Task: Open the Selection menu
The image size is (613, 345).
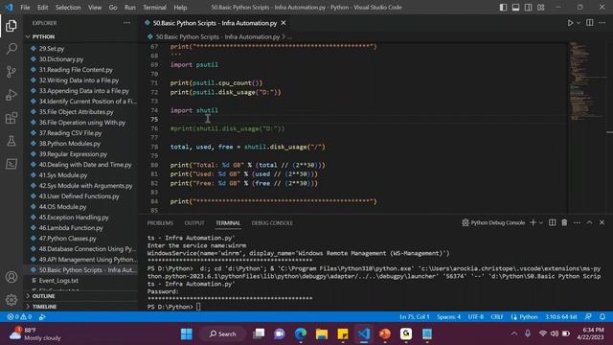Action: point(68,8)
